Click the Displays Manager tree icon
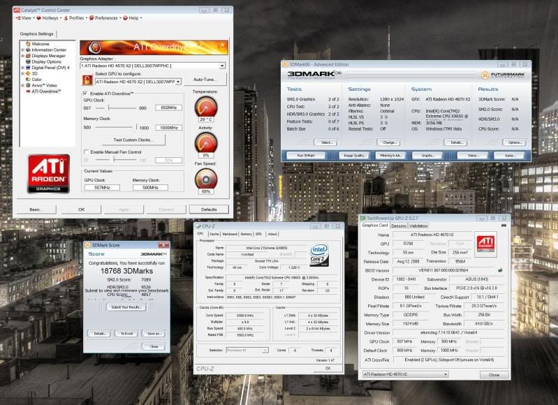This screenshot has height=405, width=558. pyautogui.click(x=28, y=56)
